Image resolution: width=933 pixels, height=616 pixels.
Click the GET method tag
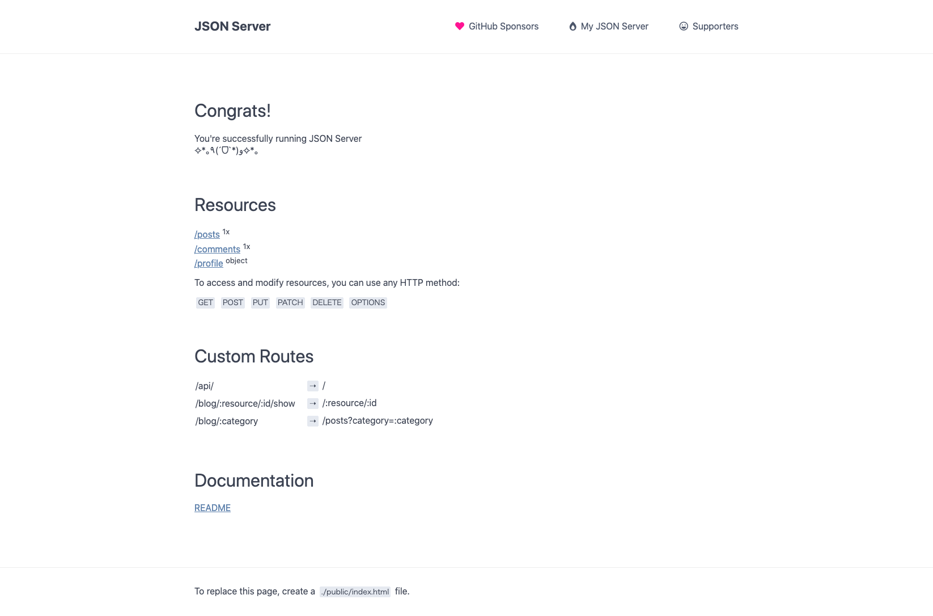[205, 302]
